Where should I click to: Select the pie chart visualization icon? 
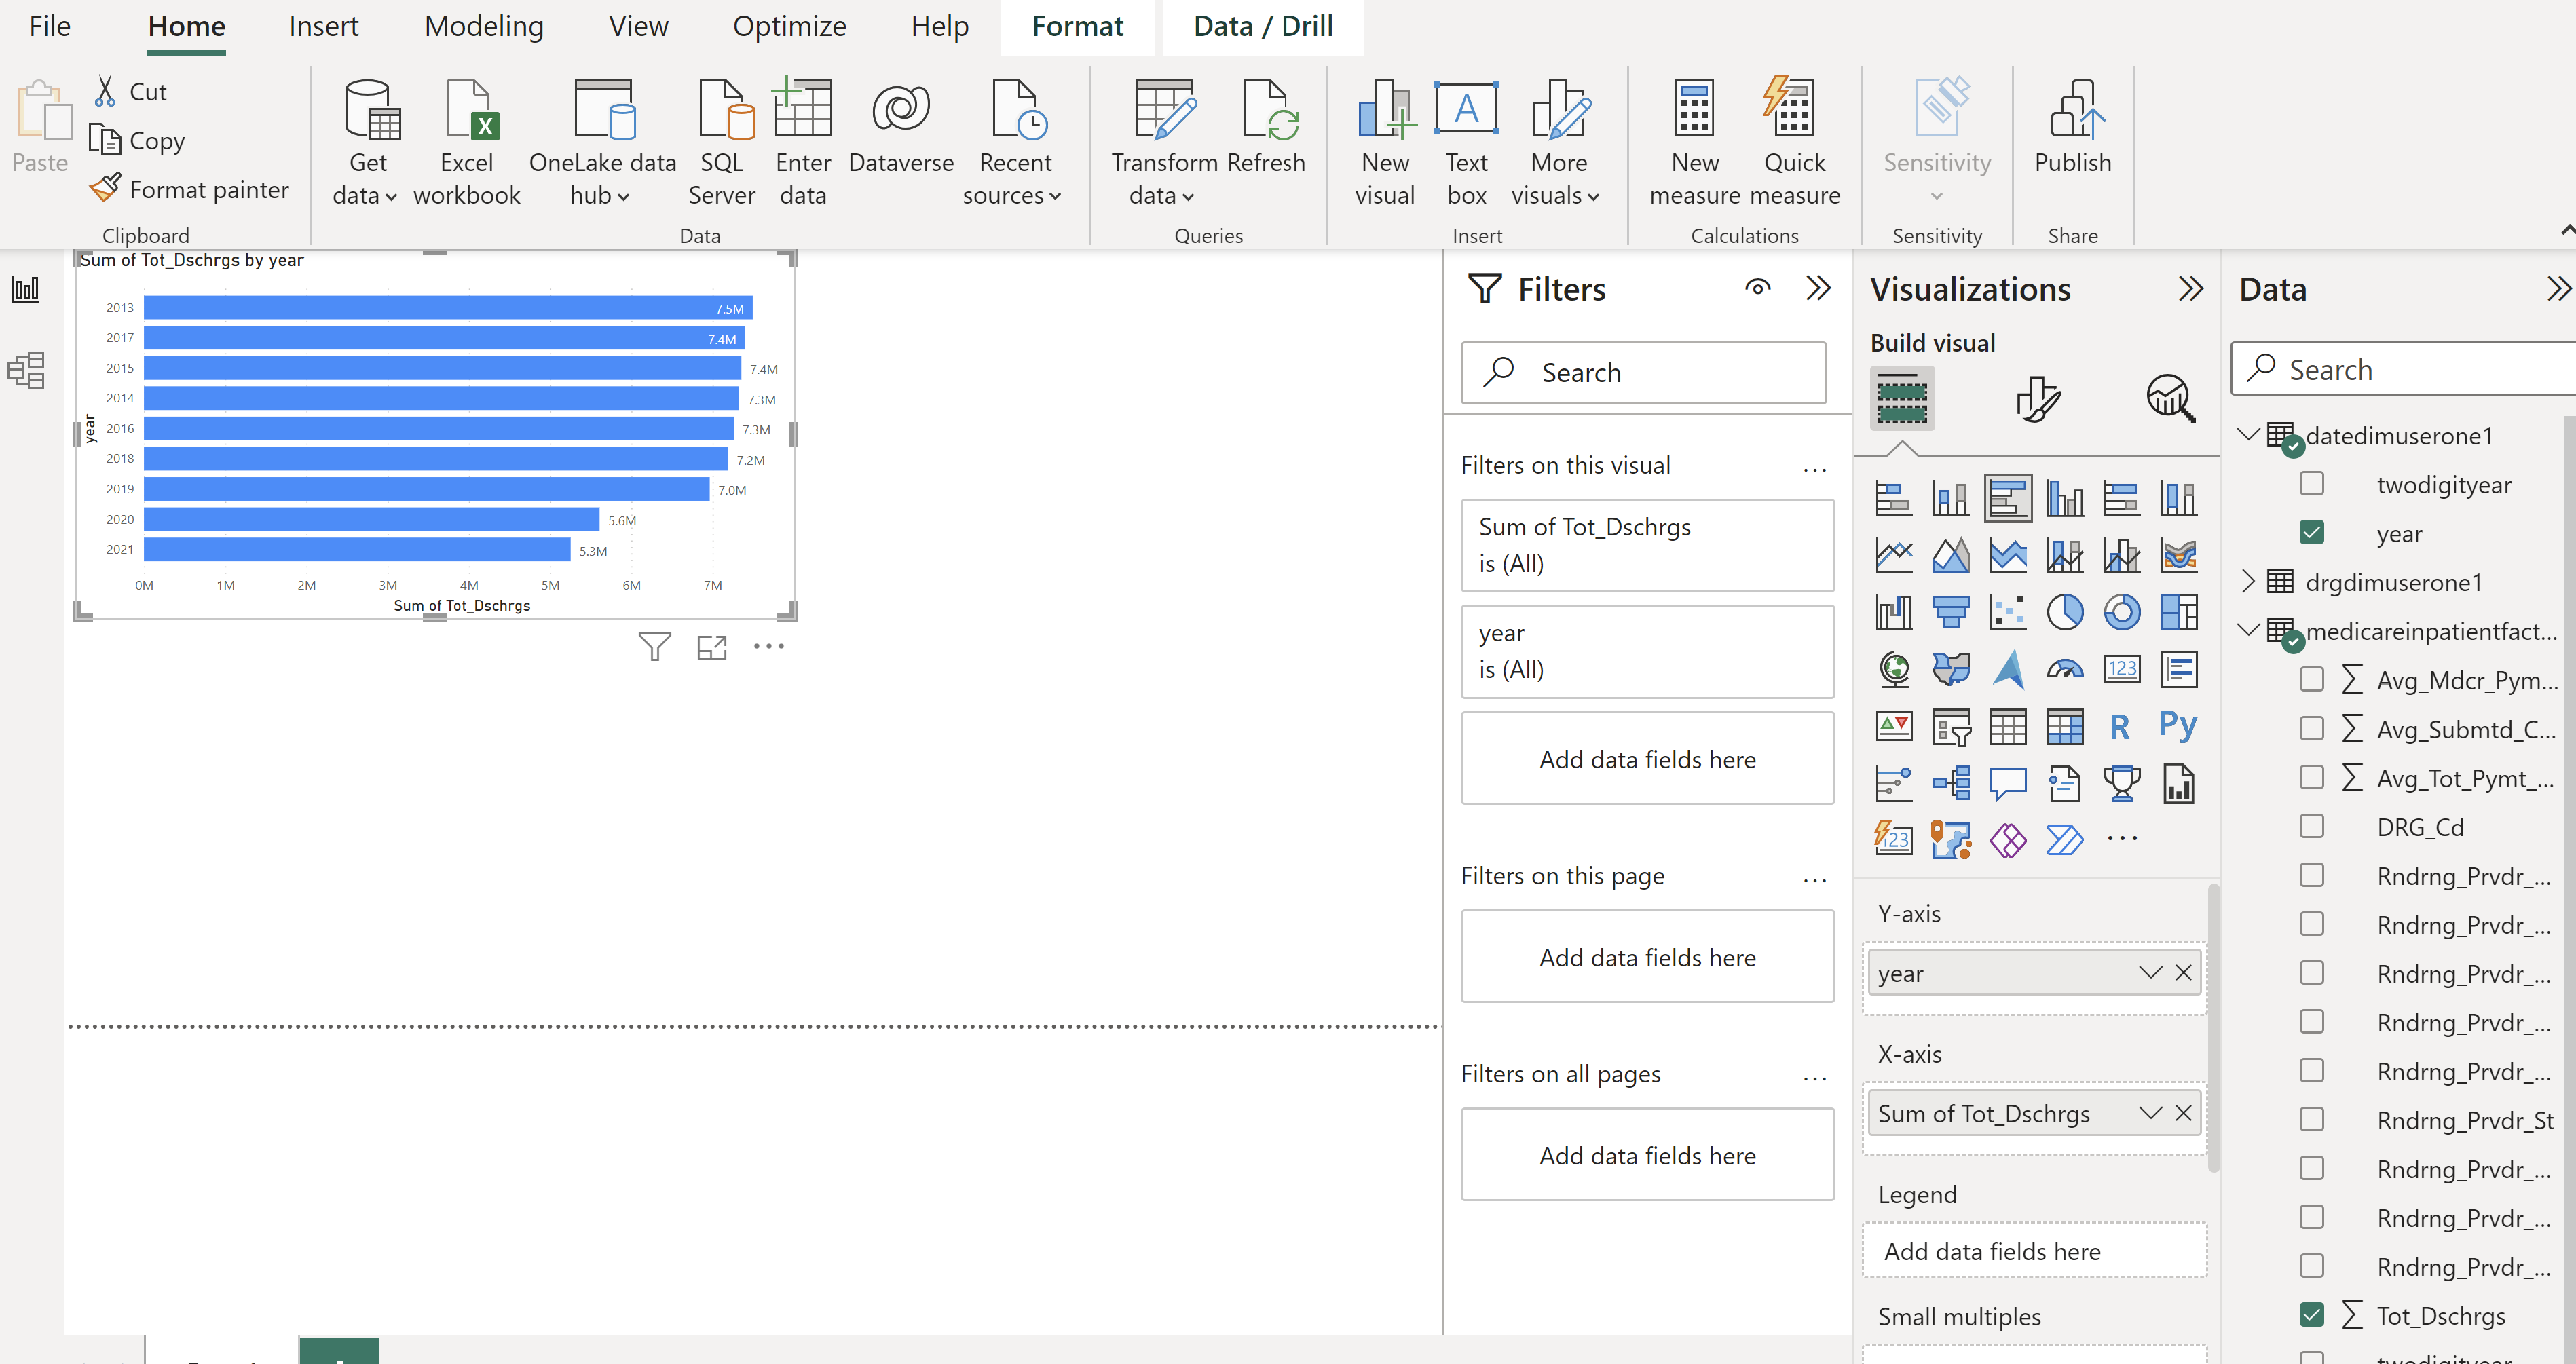pyautogui.click(x=2064, y=612)
